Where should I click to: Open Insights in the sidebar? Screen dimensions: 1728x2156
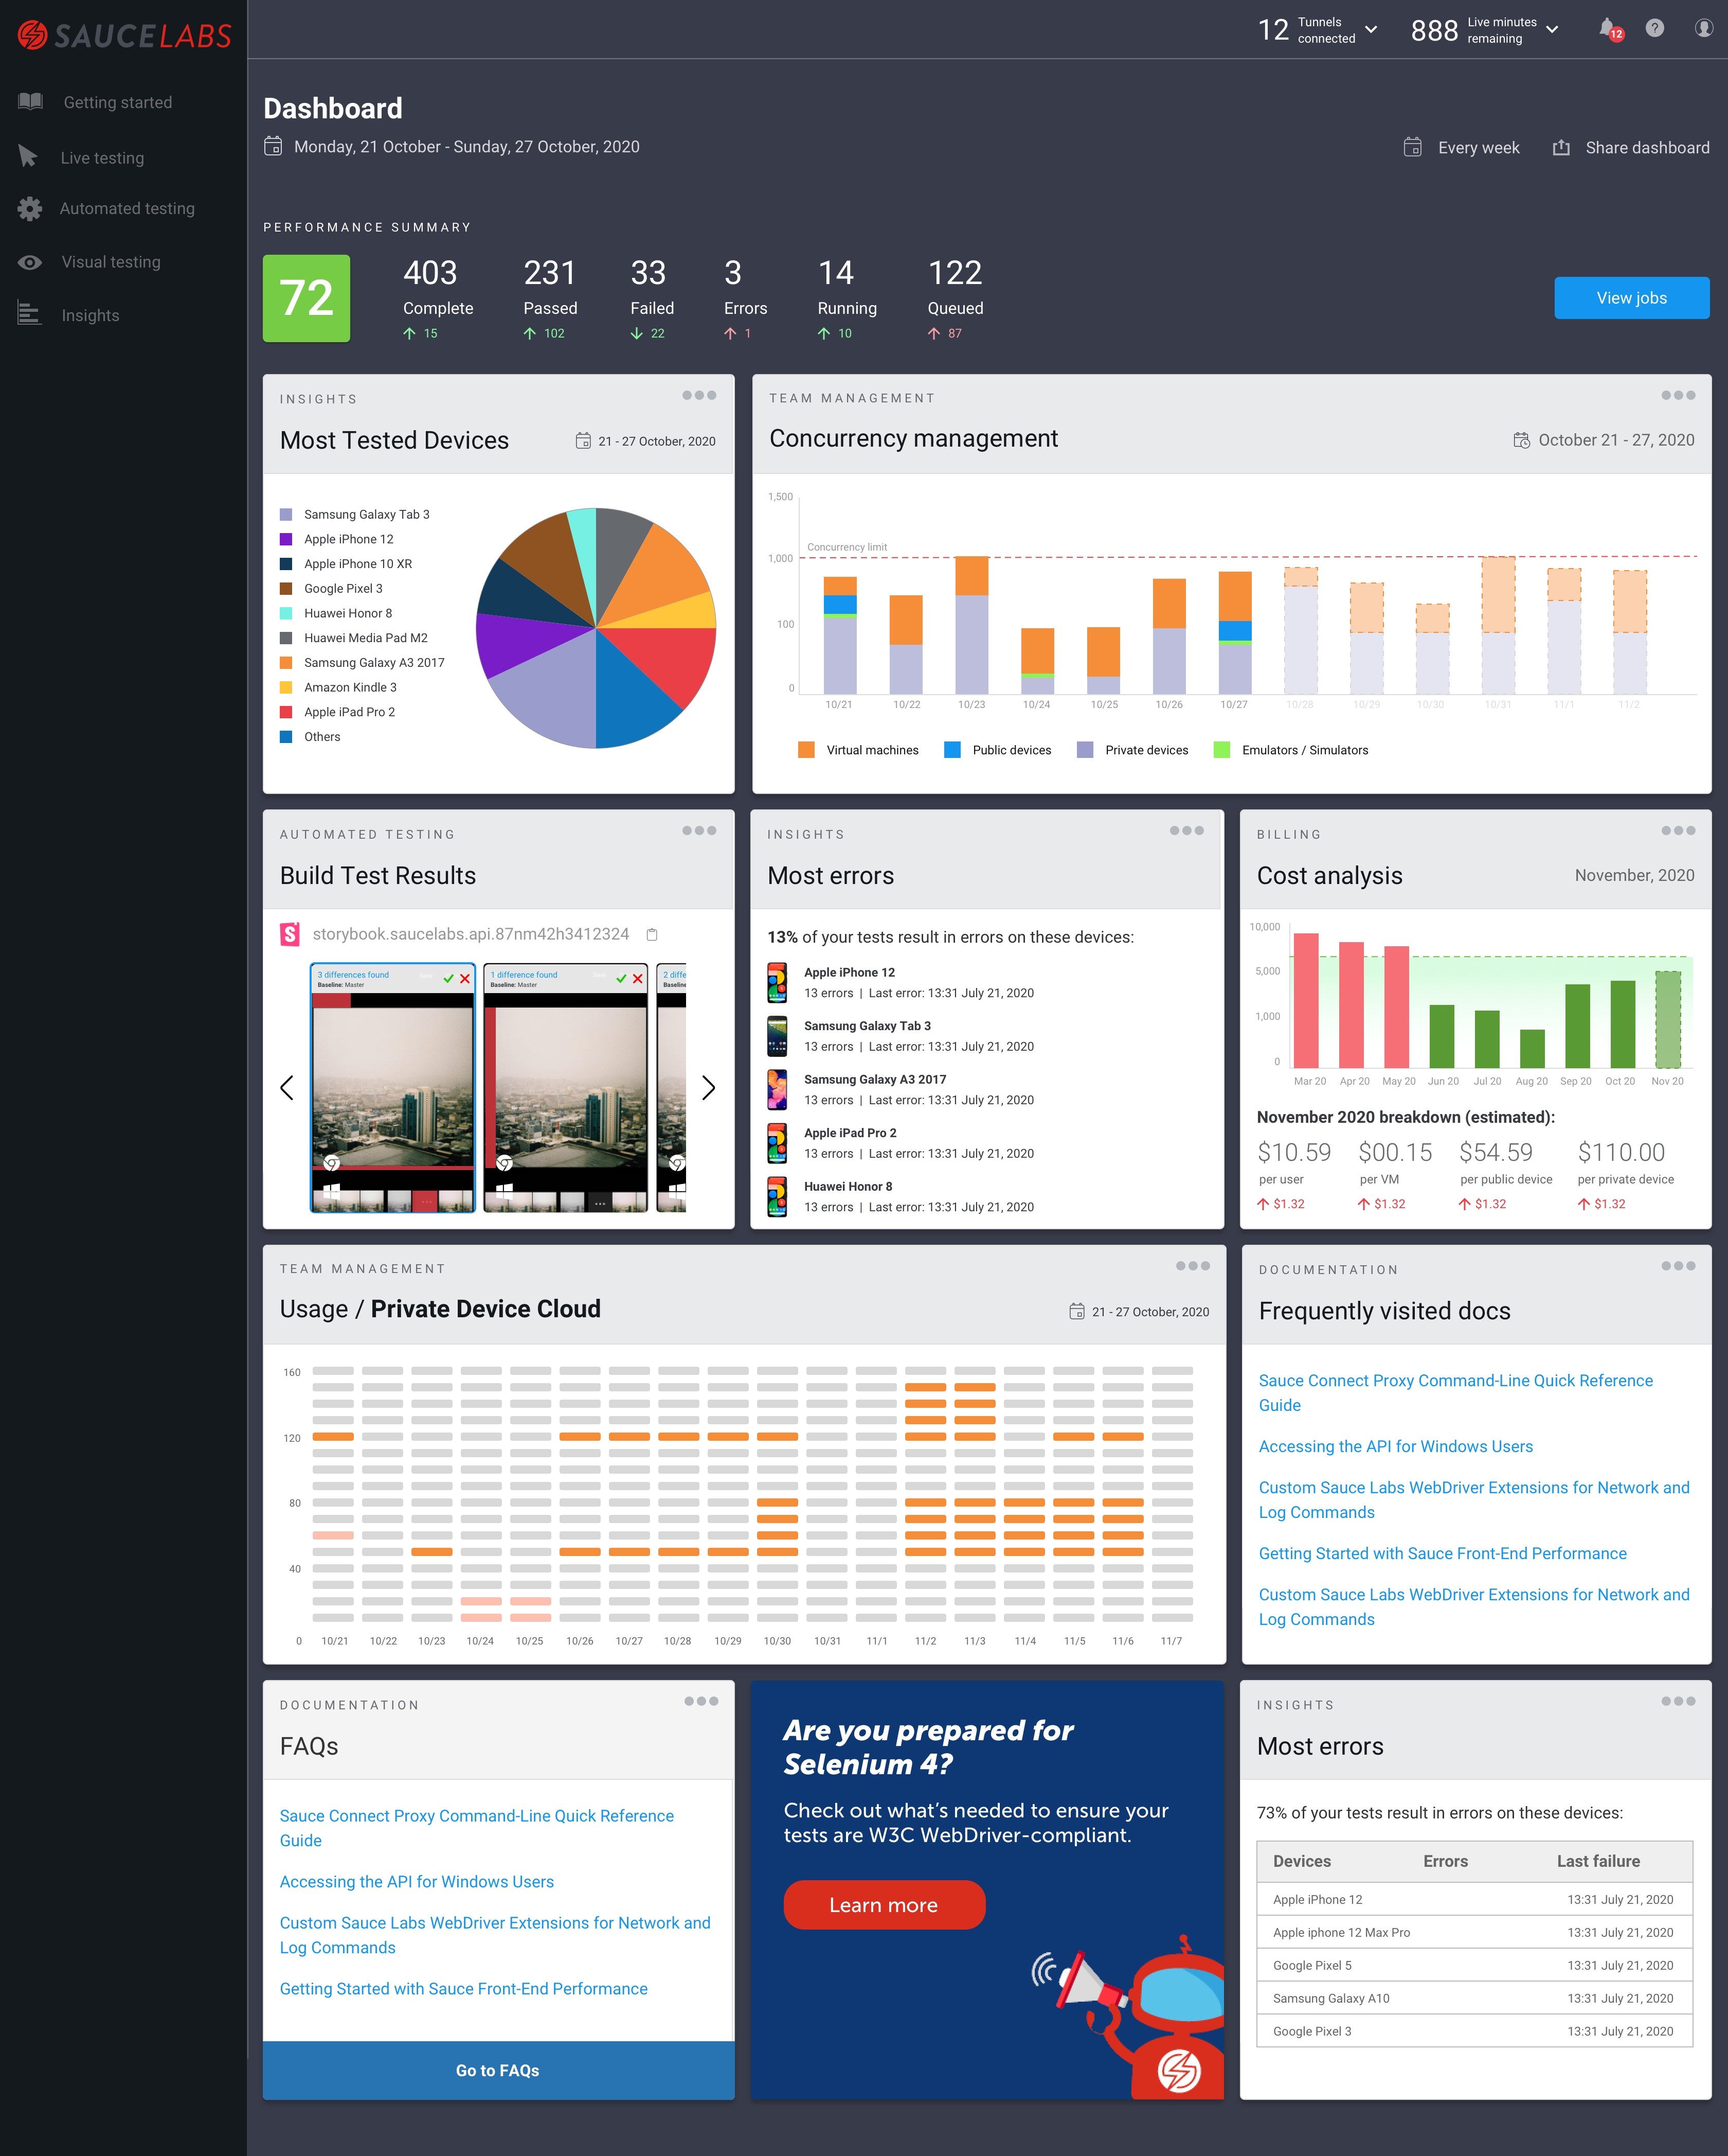click(90, 315)
